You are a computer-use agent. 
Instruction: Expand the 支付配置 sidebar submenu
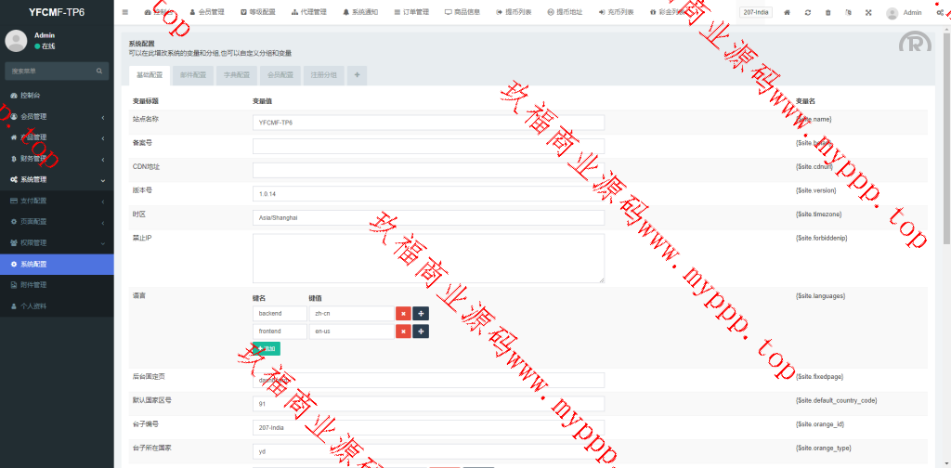pos(56,201)
